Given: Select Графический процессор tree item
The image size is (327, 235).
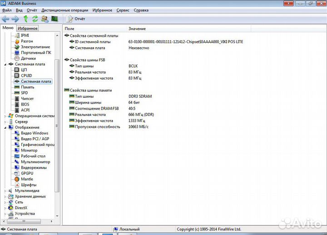Looking at the screenshot, I should click(38, 145).
